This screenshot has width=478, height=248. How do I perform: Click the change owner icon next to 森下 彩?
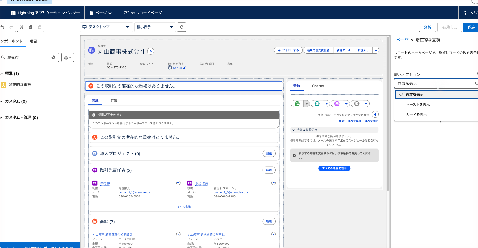coord(185,67)
